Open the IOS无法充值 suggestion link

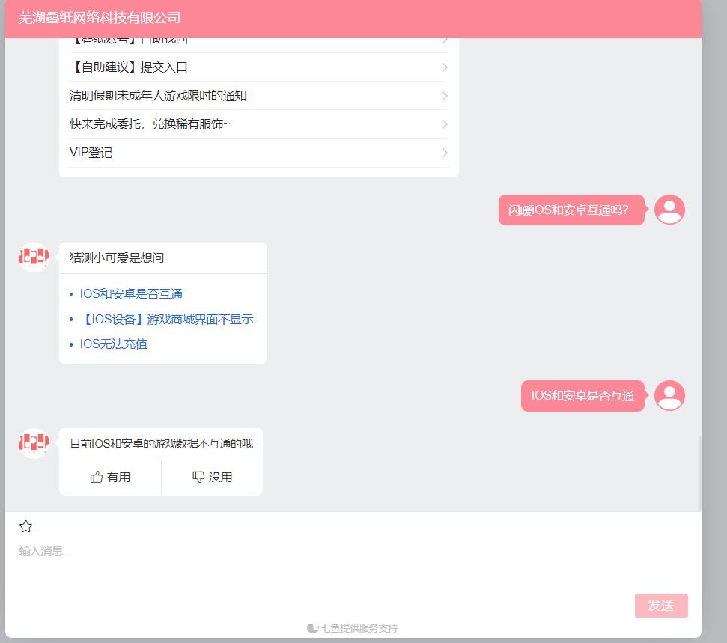[113, 344]
